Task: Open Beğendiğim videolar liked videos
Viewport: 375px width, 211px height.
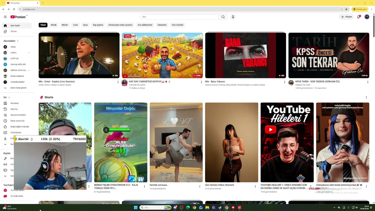Action: coord(17,127)
